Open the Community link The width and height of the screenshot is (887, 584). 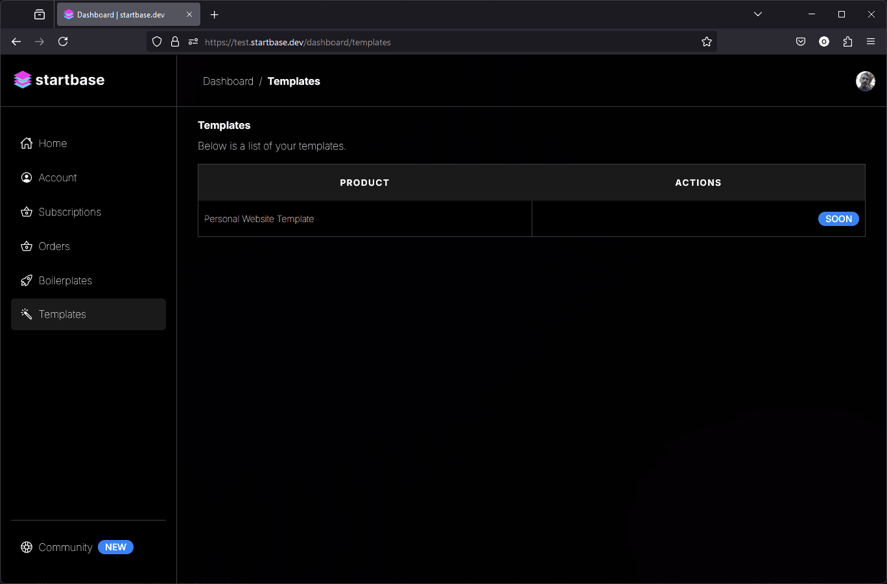(65, 547)
